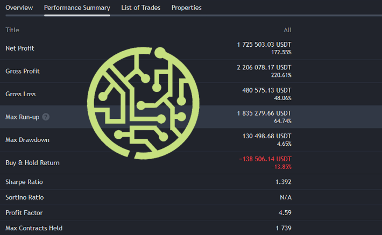Image resolution: width=382 pixels, height=235 pixels.
Task: Click the Gross Profit label
Action: click(23, 71)
